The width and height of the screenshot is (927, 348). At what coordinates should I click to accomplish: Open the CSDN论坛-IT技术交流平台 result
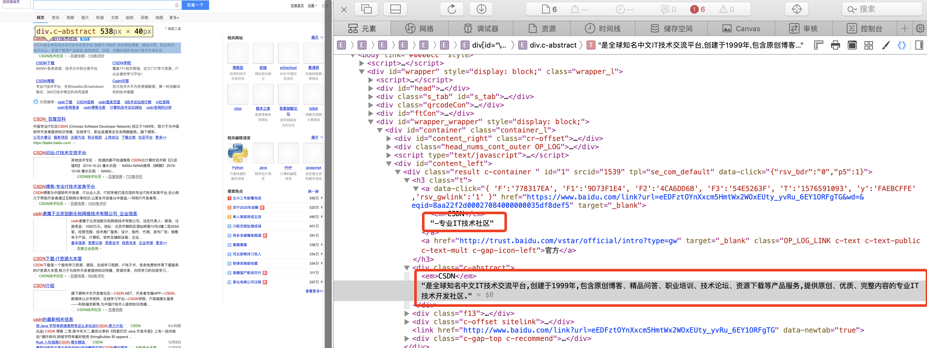click(60, 153)
